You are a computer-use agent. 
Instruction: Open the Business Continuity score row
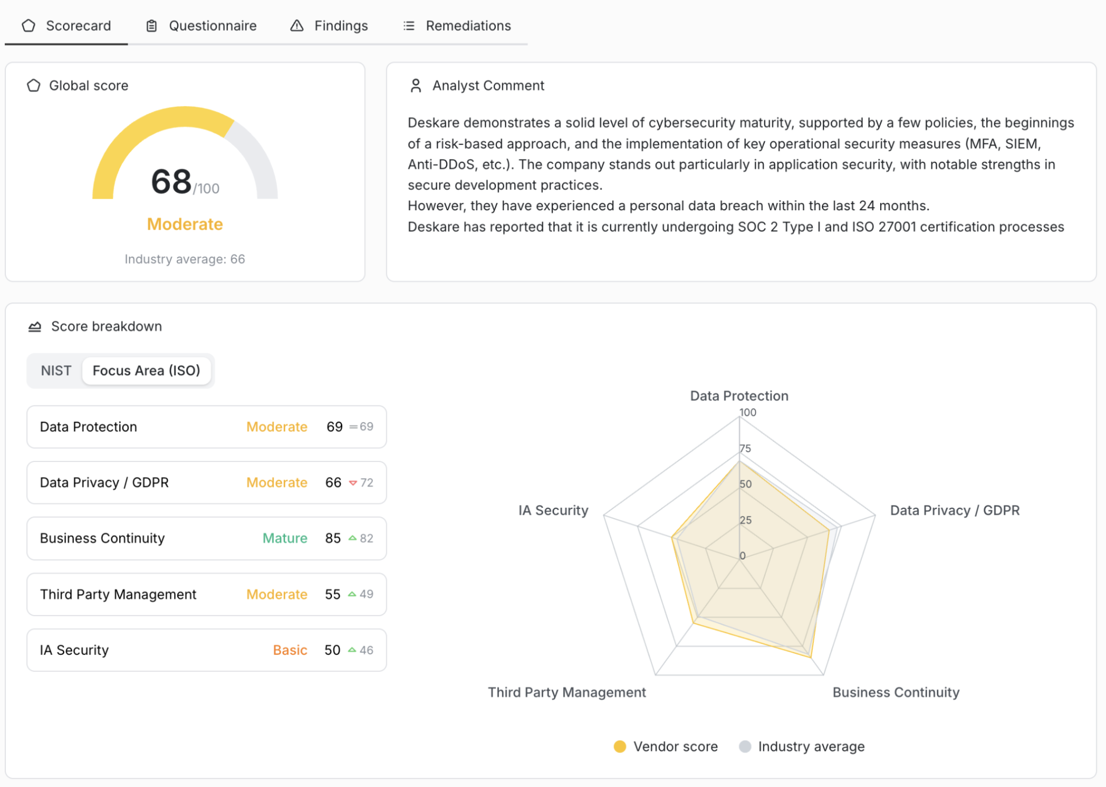[206, 538]
